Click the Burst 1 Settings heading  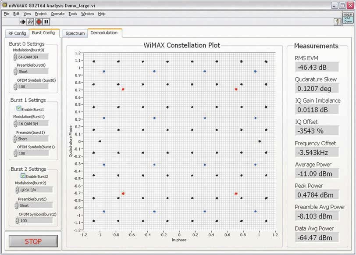tap(28, 100)
